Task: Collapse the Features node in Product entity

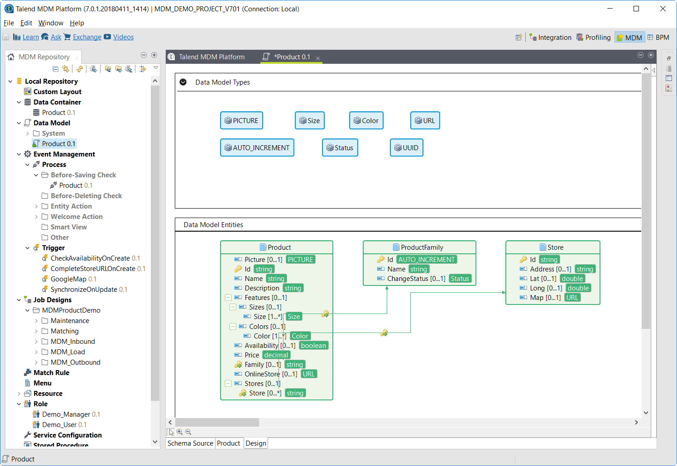Action: tap(228, 298)
